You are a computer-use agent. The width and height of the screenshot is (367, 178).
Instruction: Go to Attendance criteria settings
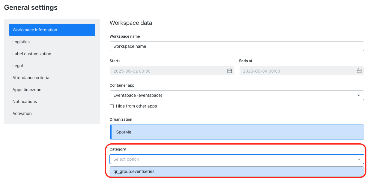tap(31, 78)
